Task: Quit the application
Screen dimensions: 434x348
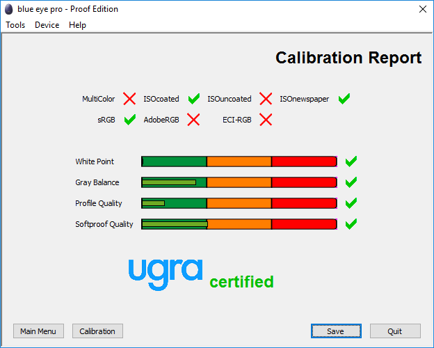Action: tap(395, 331)
